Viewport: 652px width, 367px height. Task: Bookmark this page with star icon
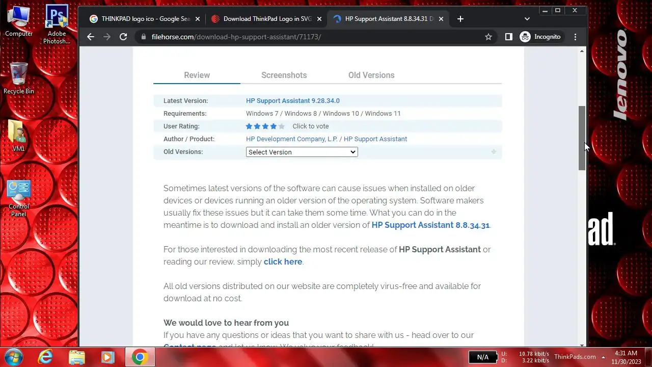point(488,37)
